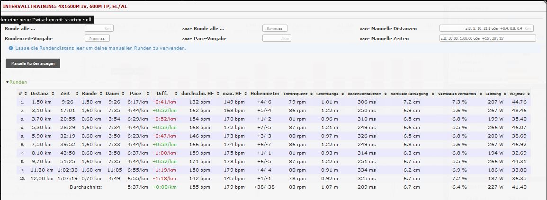Sort by the VO2max column header
The width and height of the screenshot is (547, 200).
pyautogui.click(x=518, y=94)
